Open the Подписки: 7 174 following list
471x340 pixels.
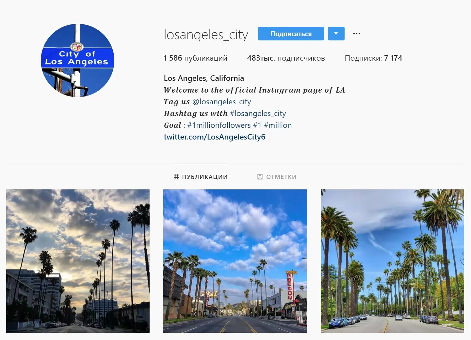373,58
